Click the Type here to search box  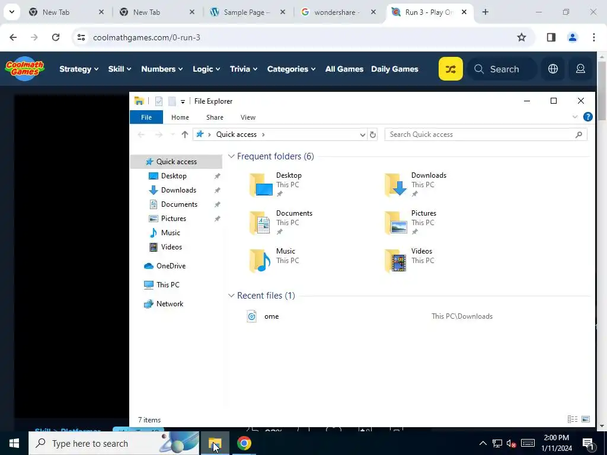click(x=114, y=443)
